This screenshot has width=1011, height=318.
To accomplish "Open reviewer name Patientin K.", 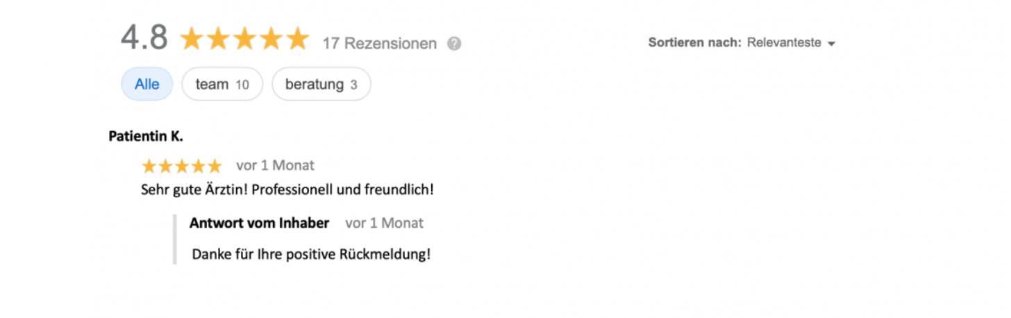I will [146, 136].
